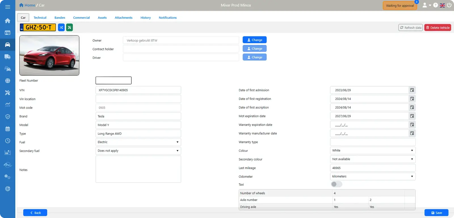Expand the Odometer units dropdown
Screen dimensions: 454x218
click(373, 177)
